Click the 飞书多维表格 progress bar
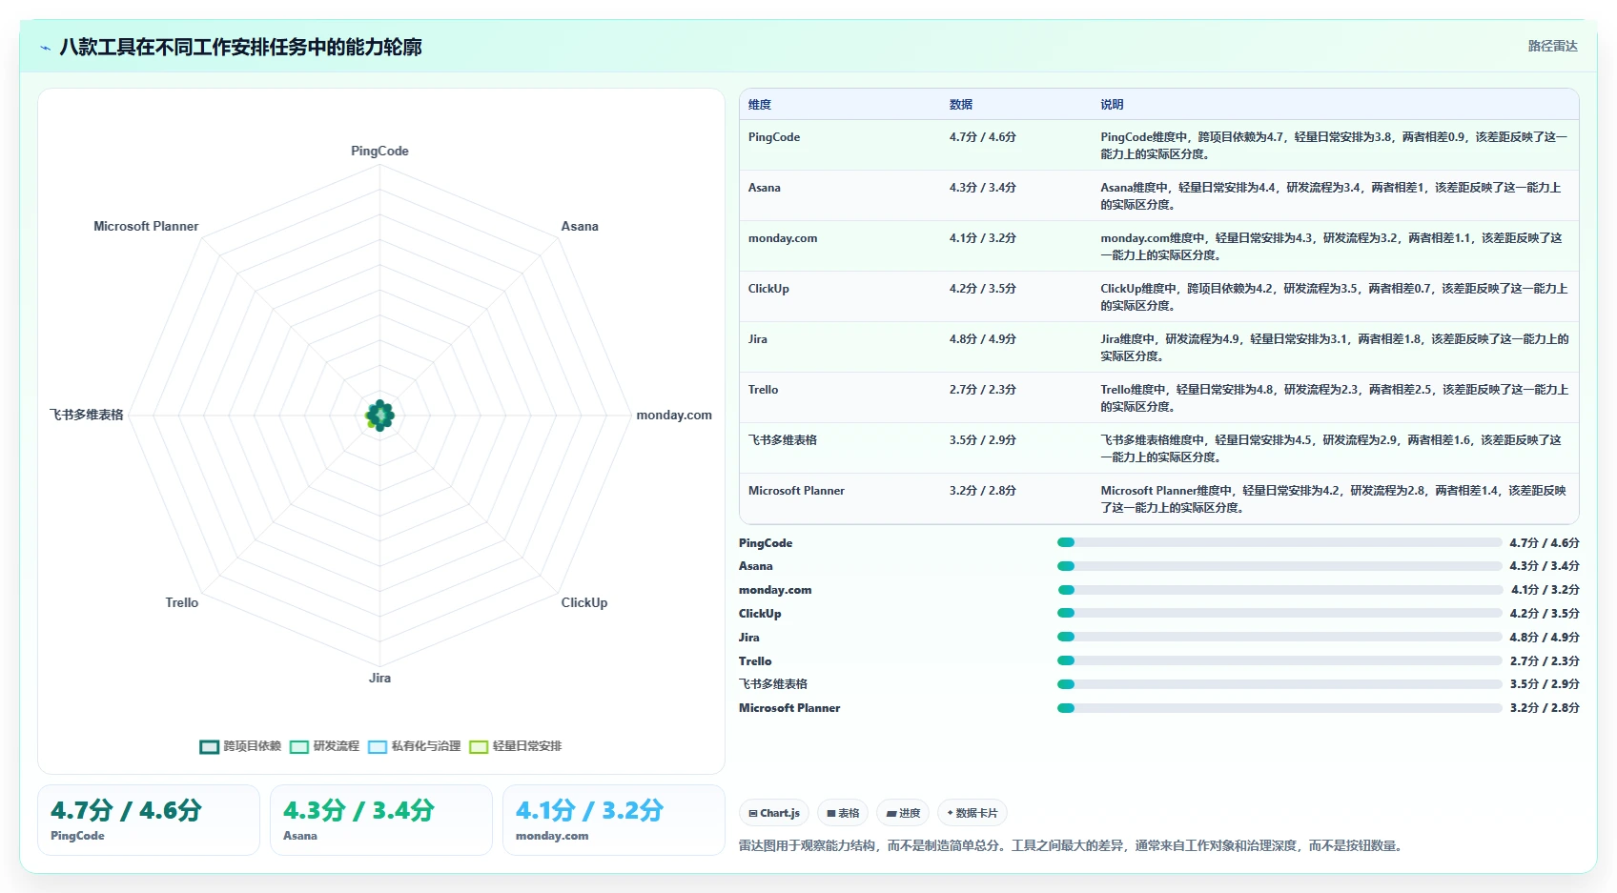1617x893 pixels. point(1279,684)
